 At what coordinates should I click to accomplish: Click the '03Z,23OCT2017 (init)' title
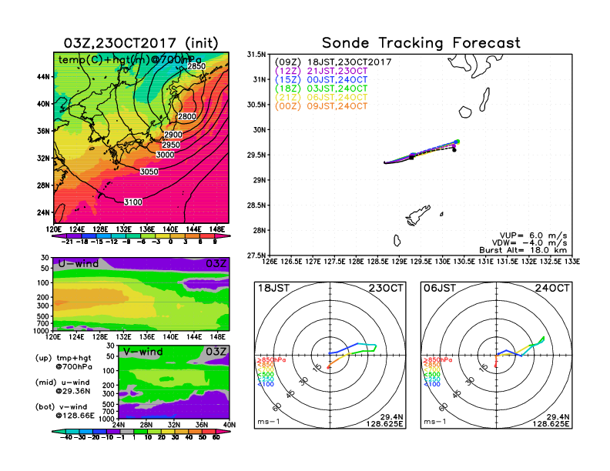click(x=141, y=43)
